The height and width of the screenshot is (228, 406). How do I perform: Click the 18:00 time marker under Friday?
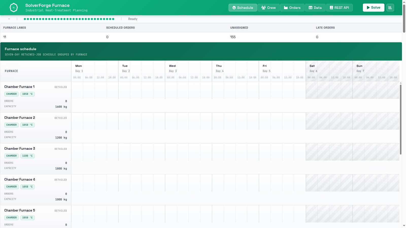(300, 78)
